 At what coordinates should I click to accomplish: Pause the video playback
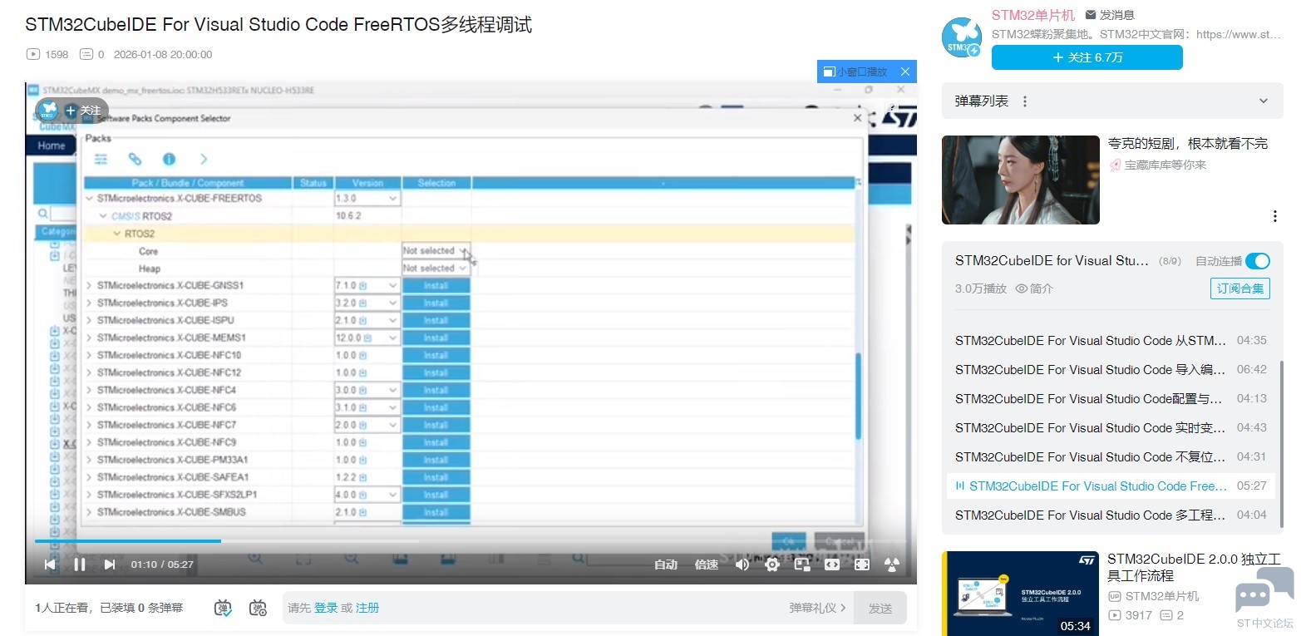click(x=80, y=565)
